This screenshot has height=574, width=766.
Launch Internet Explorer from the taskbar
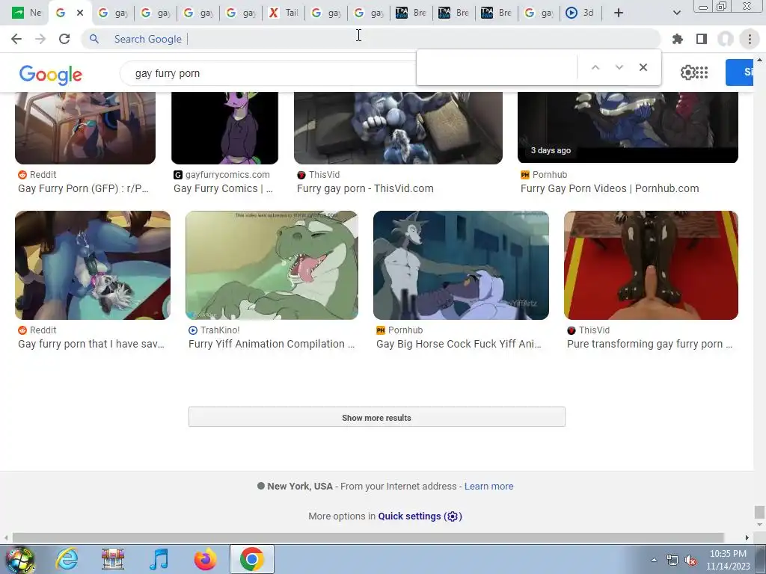67,559
